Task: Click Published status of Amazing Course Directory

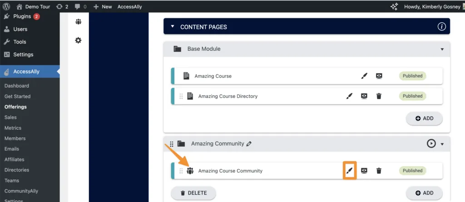Action: coord(412,96)
